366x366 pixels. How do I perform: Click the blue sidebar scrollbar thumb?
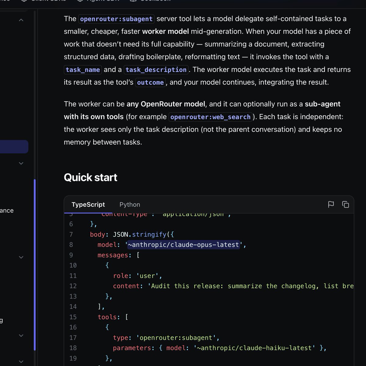point(35,265)
